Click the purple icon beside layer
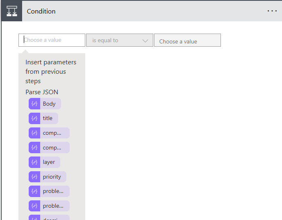The width and height of the screenshot is (282, 220). 34,162
